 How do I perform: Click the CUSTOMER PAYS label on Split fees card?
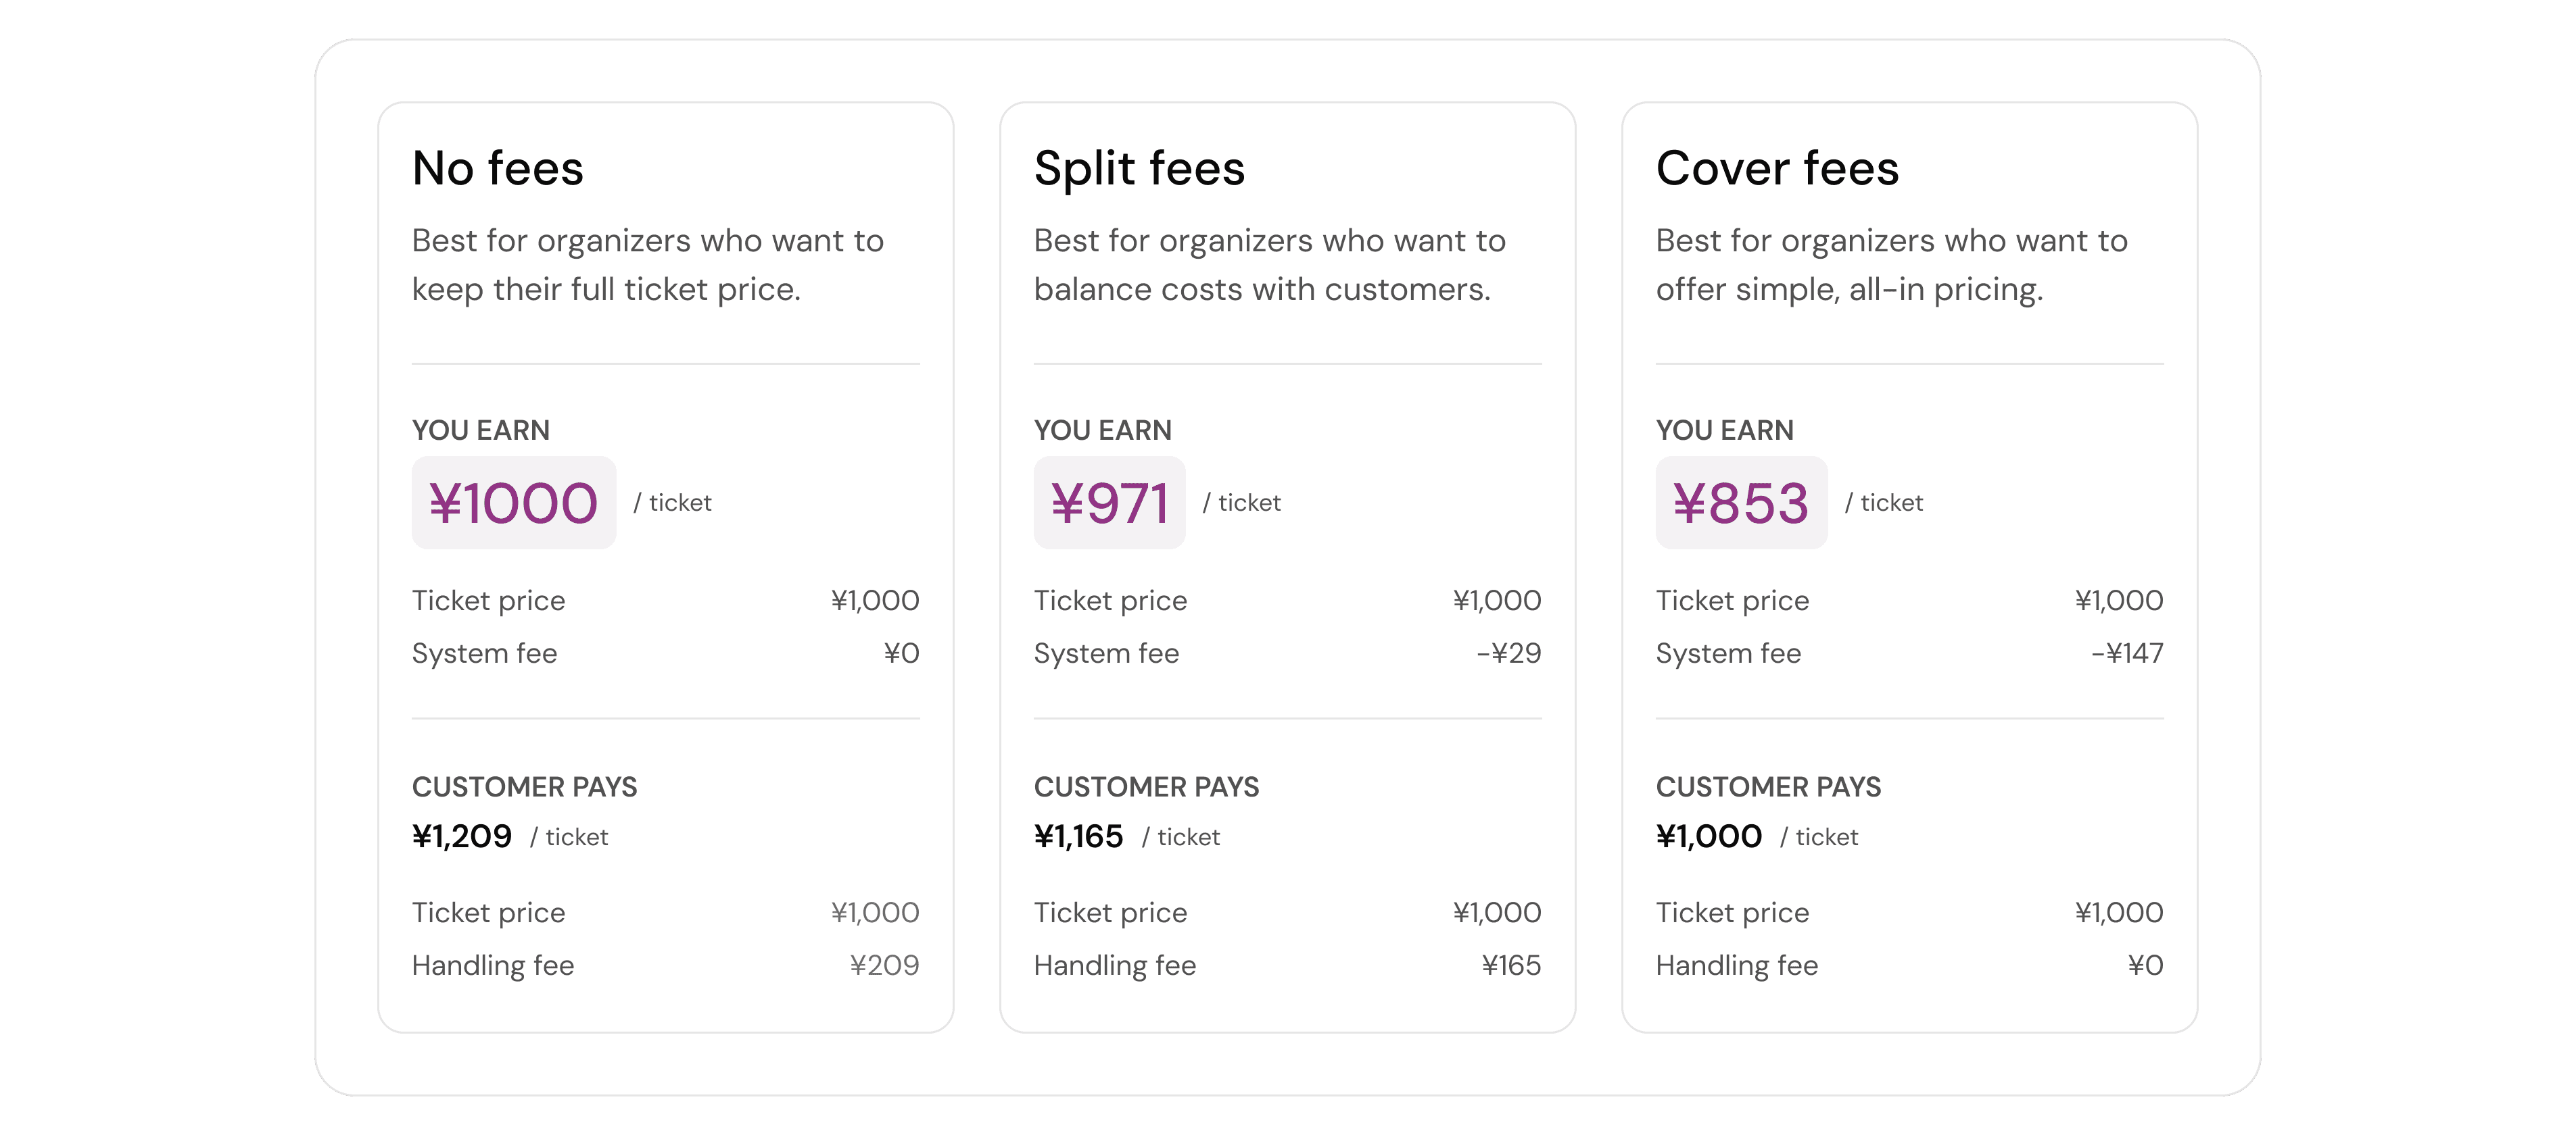[x=1147, y=787]
